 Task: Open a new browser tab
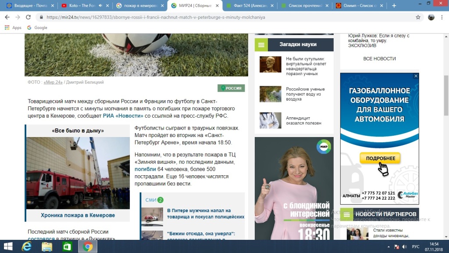pos(394,5)
